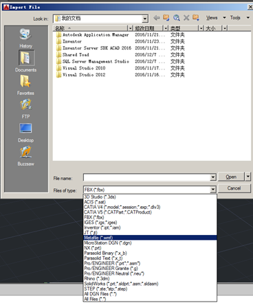253x303 pixels.
Task: Choose Metafile (*.wmf) file type
Action: pyautogui.click(x=150, y=238)
